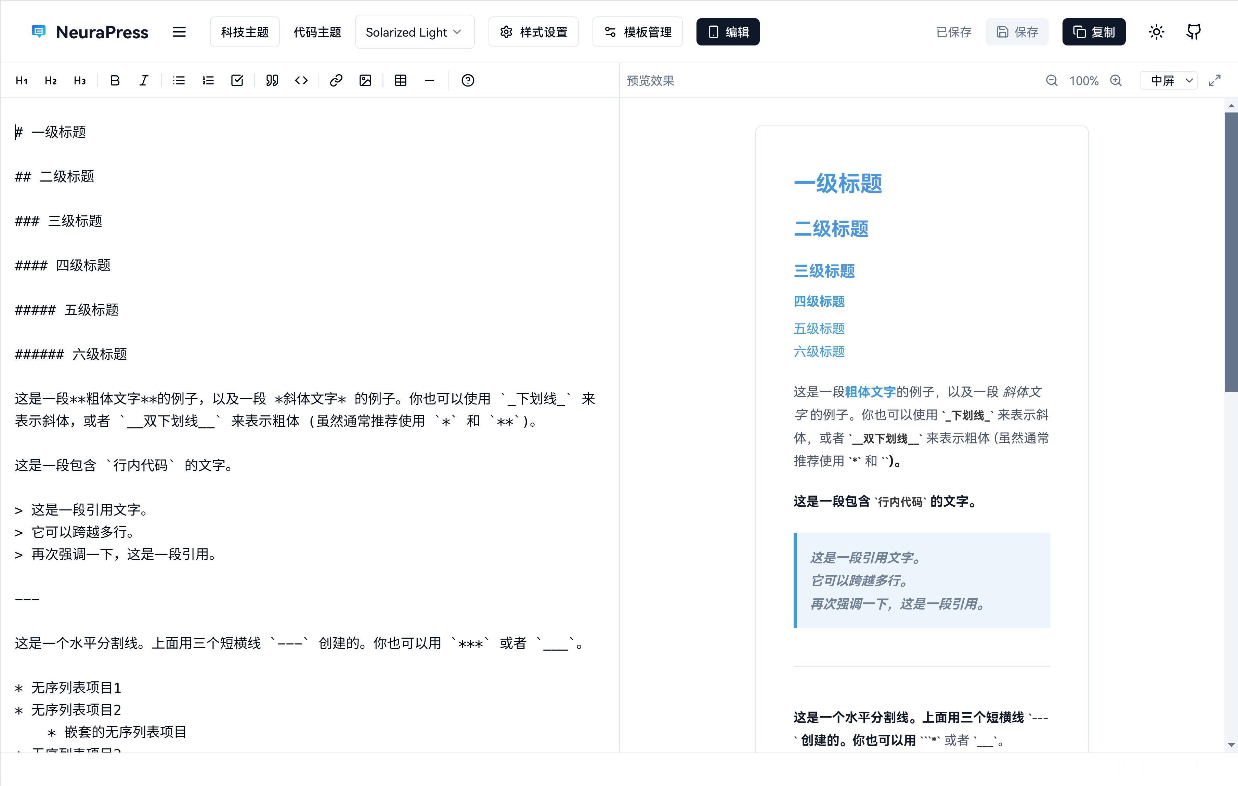
Task: Click the NeuraPress logo icon
Action: [39, 31]
